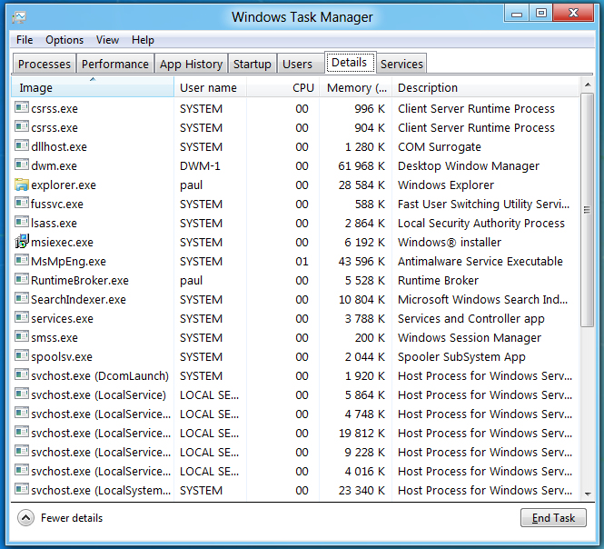Viewport: 604px width, 549px height.
Task: Click the 'Spooler SubSystem App' description
Action: [461, 357]
